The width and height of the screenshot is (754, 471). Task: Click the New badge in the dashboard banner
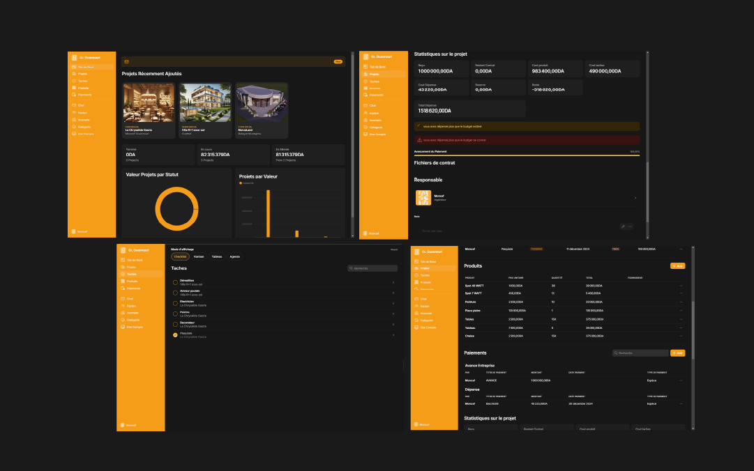338,61
